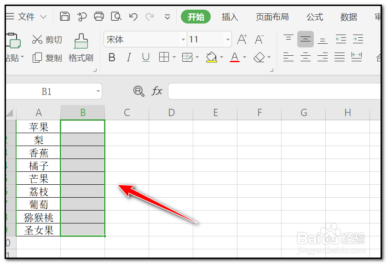
Task: Apply yellow fill color bucket
Action: point(212,57)
